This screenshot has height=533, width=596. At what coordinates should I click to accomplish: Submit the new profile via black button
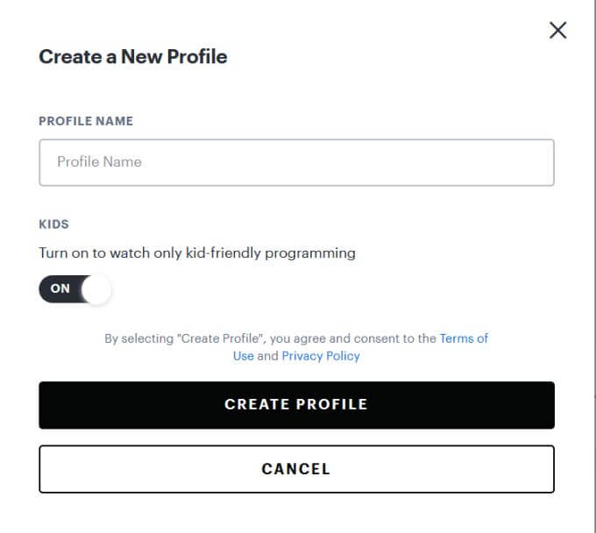(296, 405)
